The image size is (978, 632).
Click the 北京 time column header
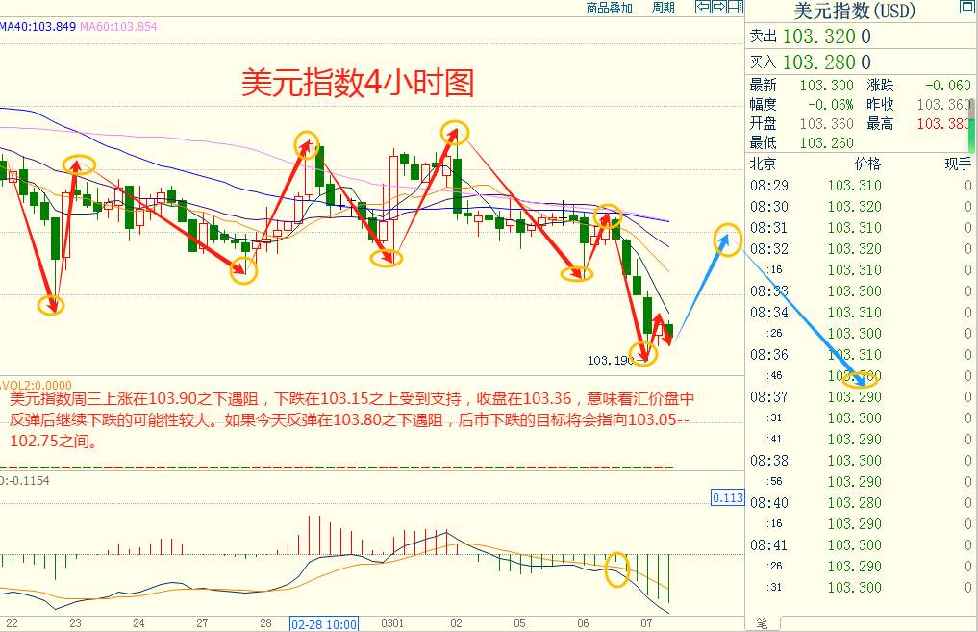(x=763, y=164)
